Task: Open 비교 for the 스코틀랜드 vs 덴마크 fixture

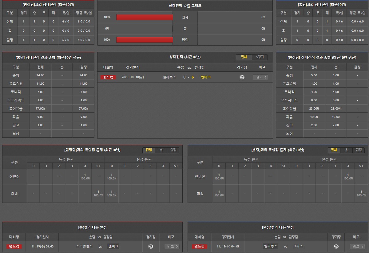Action: point(172,246)
